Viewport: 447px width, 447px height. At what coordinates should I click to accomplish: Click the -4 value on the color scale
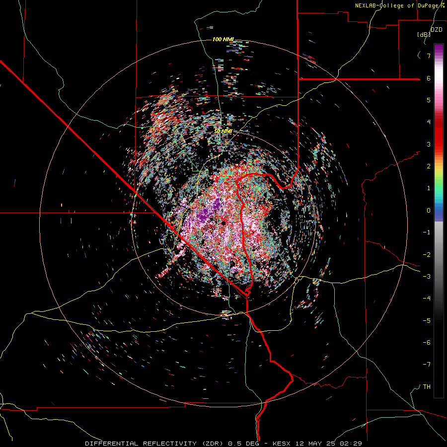pos(427,298)
